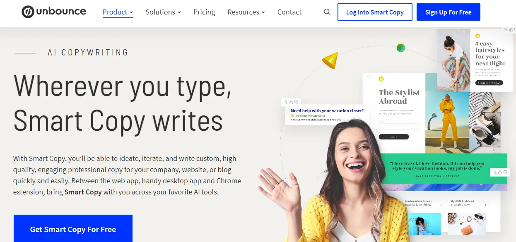Click the arrow next to lookbook available now
Viewport: 516px width, 242px height.
tap(483, 204)
